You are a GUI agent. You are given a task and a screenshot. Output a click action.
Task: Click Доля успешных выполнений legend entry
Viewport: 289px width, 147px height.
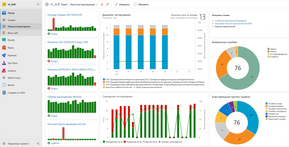pyautogui.click(x=148, y=87)
